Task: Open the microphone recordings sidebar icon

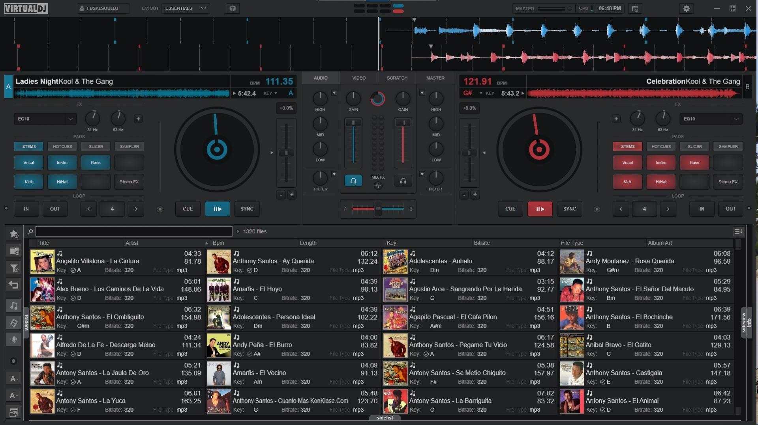Action: [x=14, y=339]
